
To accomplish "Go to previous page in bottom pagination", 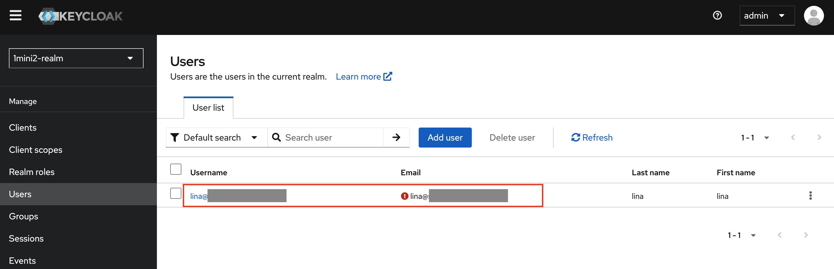I will point(779,235).
